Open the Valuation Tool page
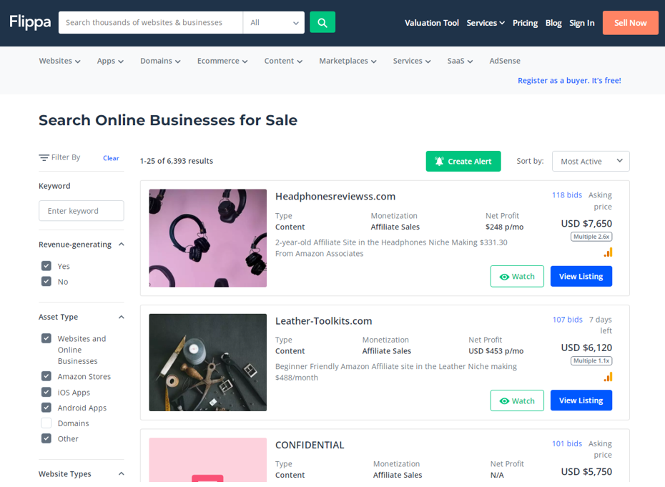The width and height of the screenshot is (665, 487). (x=432, y=23)
